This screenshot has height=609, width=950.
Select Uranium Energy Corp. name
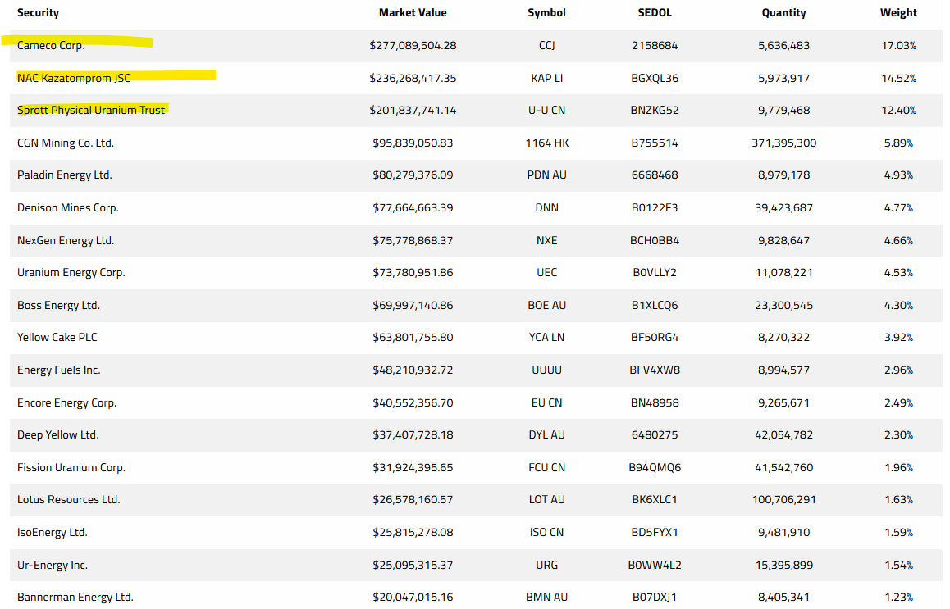[x=71, y=272]
